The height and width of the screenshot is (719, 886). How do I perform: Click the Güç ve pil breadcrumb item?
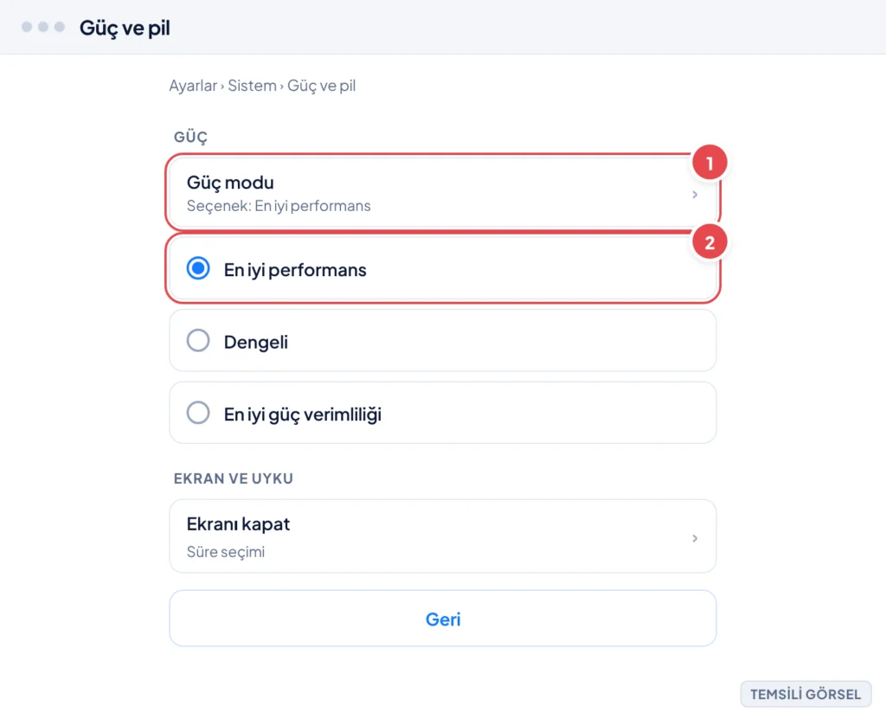point(322,86)
